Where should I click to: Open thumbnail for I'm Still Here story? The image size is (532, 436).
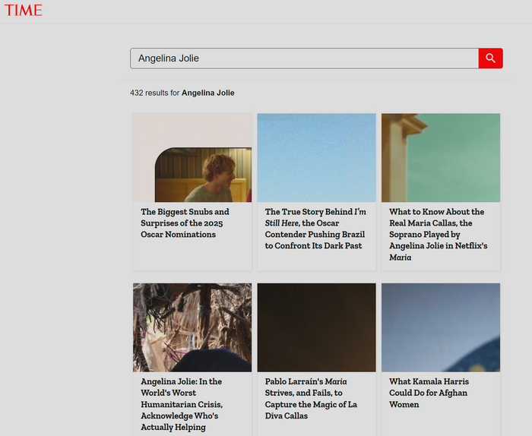317,158
